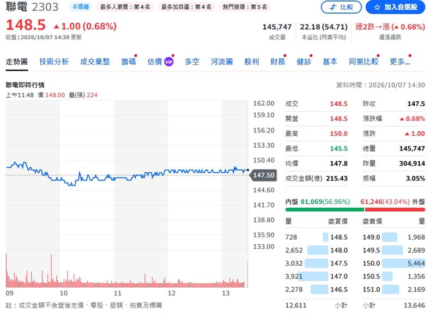The image size is (436, 315).
Task: Click the 最多加自選：第4名 tag
Action: coord(186,7)
